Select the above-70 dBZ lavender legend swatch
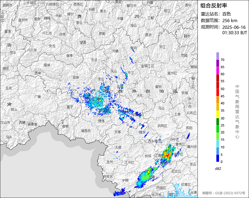Viewport: 249px width, 198px height. pos(217,56)
